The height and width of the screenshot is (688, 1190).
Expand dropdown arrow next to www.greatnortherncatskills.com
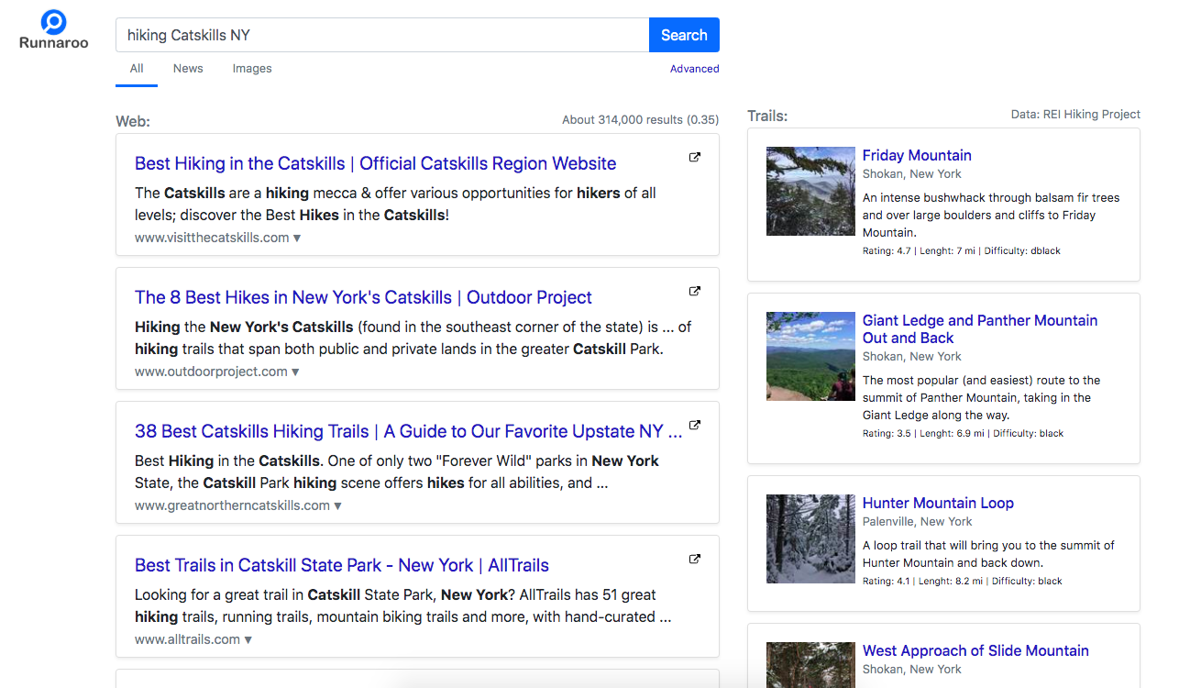337,506
